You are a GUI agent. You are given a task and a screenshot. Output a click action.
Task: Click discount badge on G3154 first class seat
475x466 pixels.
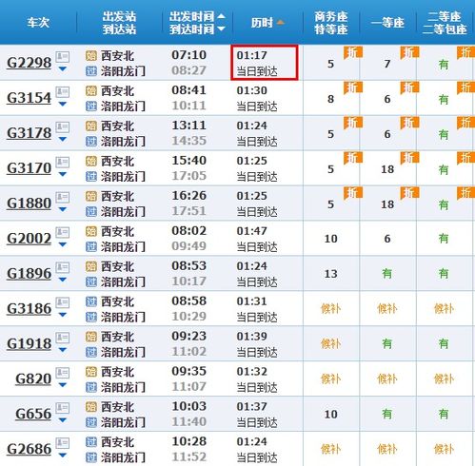pyautogui.click(x=409, y=87)
